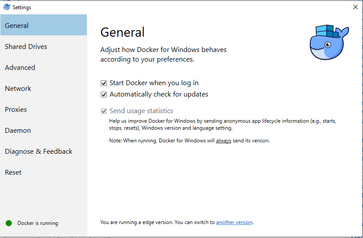Uncheck Start Docker when you log in

point(104,83)
